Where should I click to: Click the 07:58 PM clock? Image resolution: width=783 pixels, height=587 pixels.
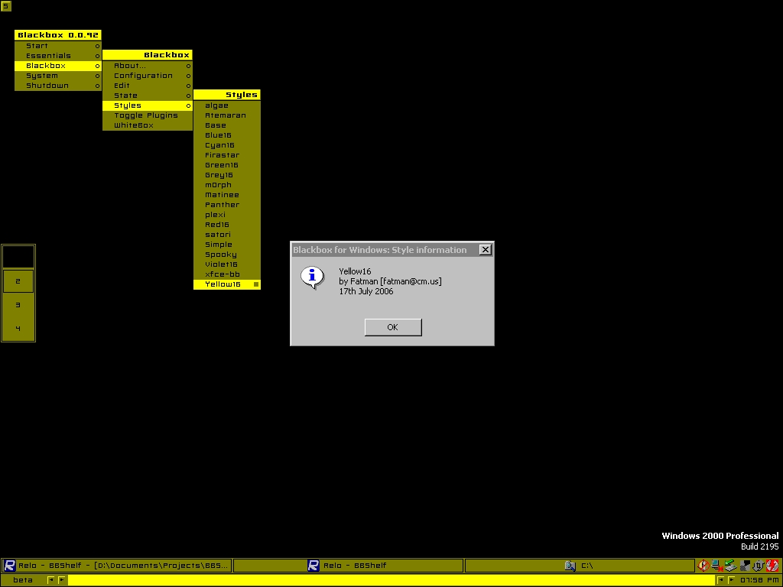pyautogui.click(x=759, y=580)
